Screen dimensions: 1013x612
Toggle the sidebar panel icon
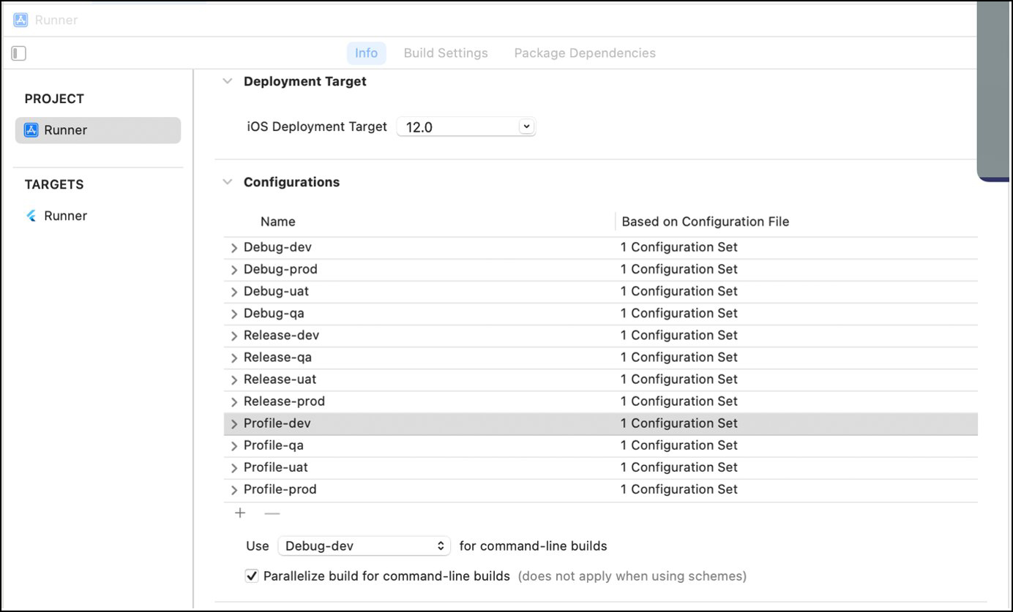click(19, 53)
